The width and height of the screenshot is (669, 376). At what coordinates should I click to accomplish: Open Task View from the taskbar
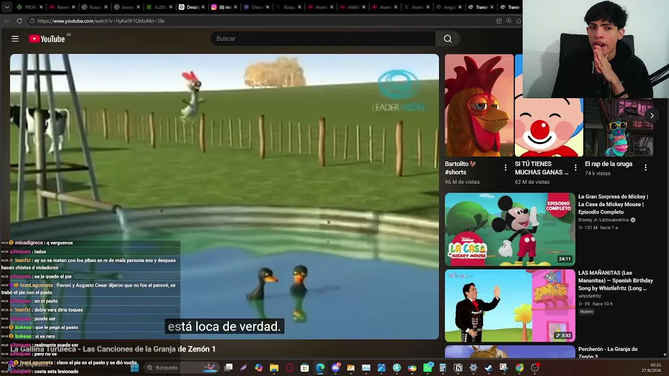pos(228,368)
